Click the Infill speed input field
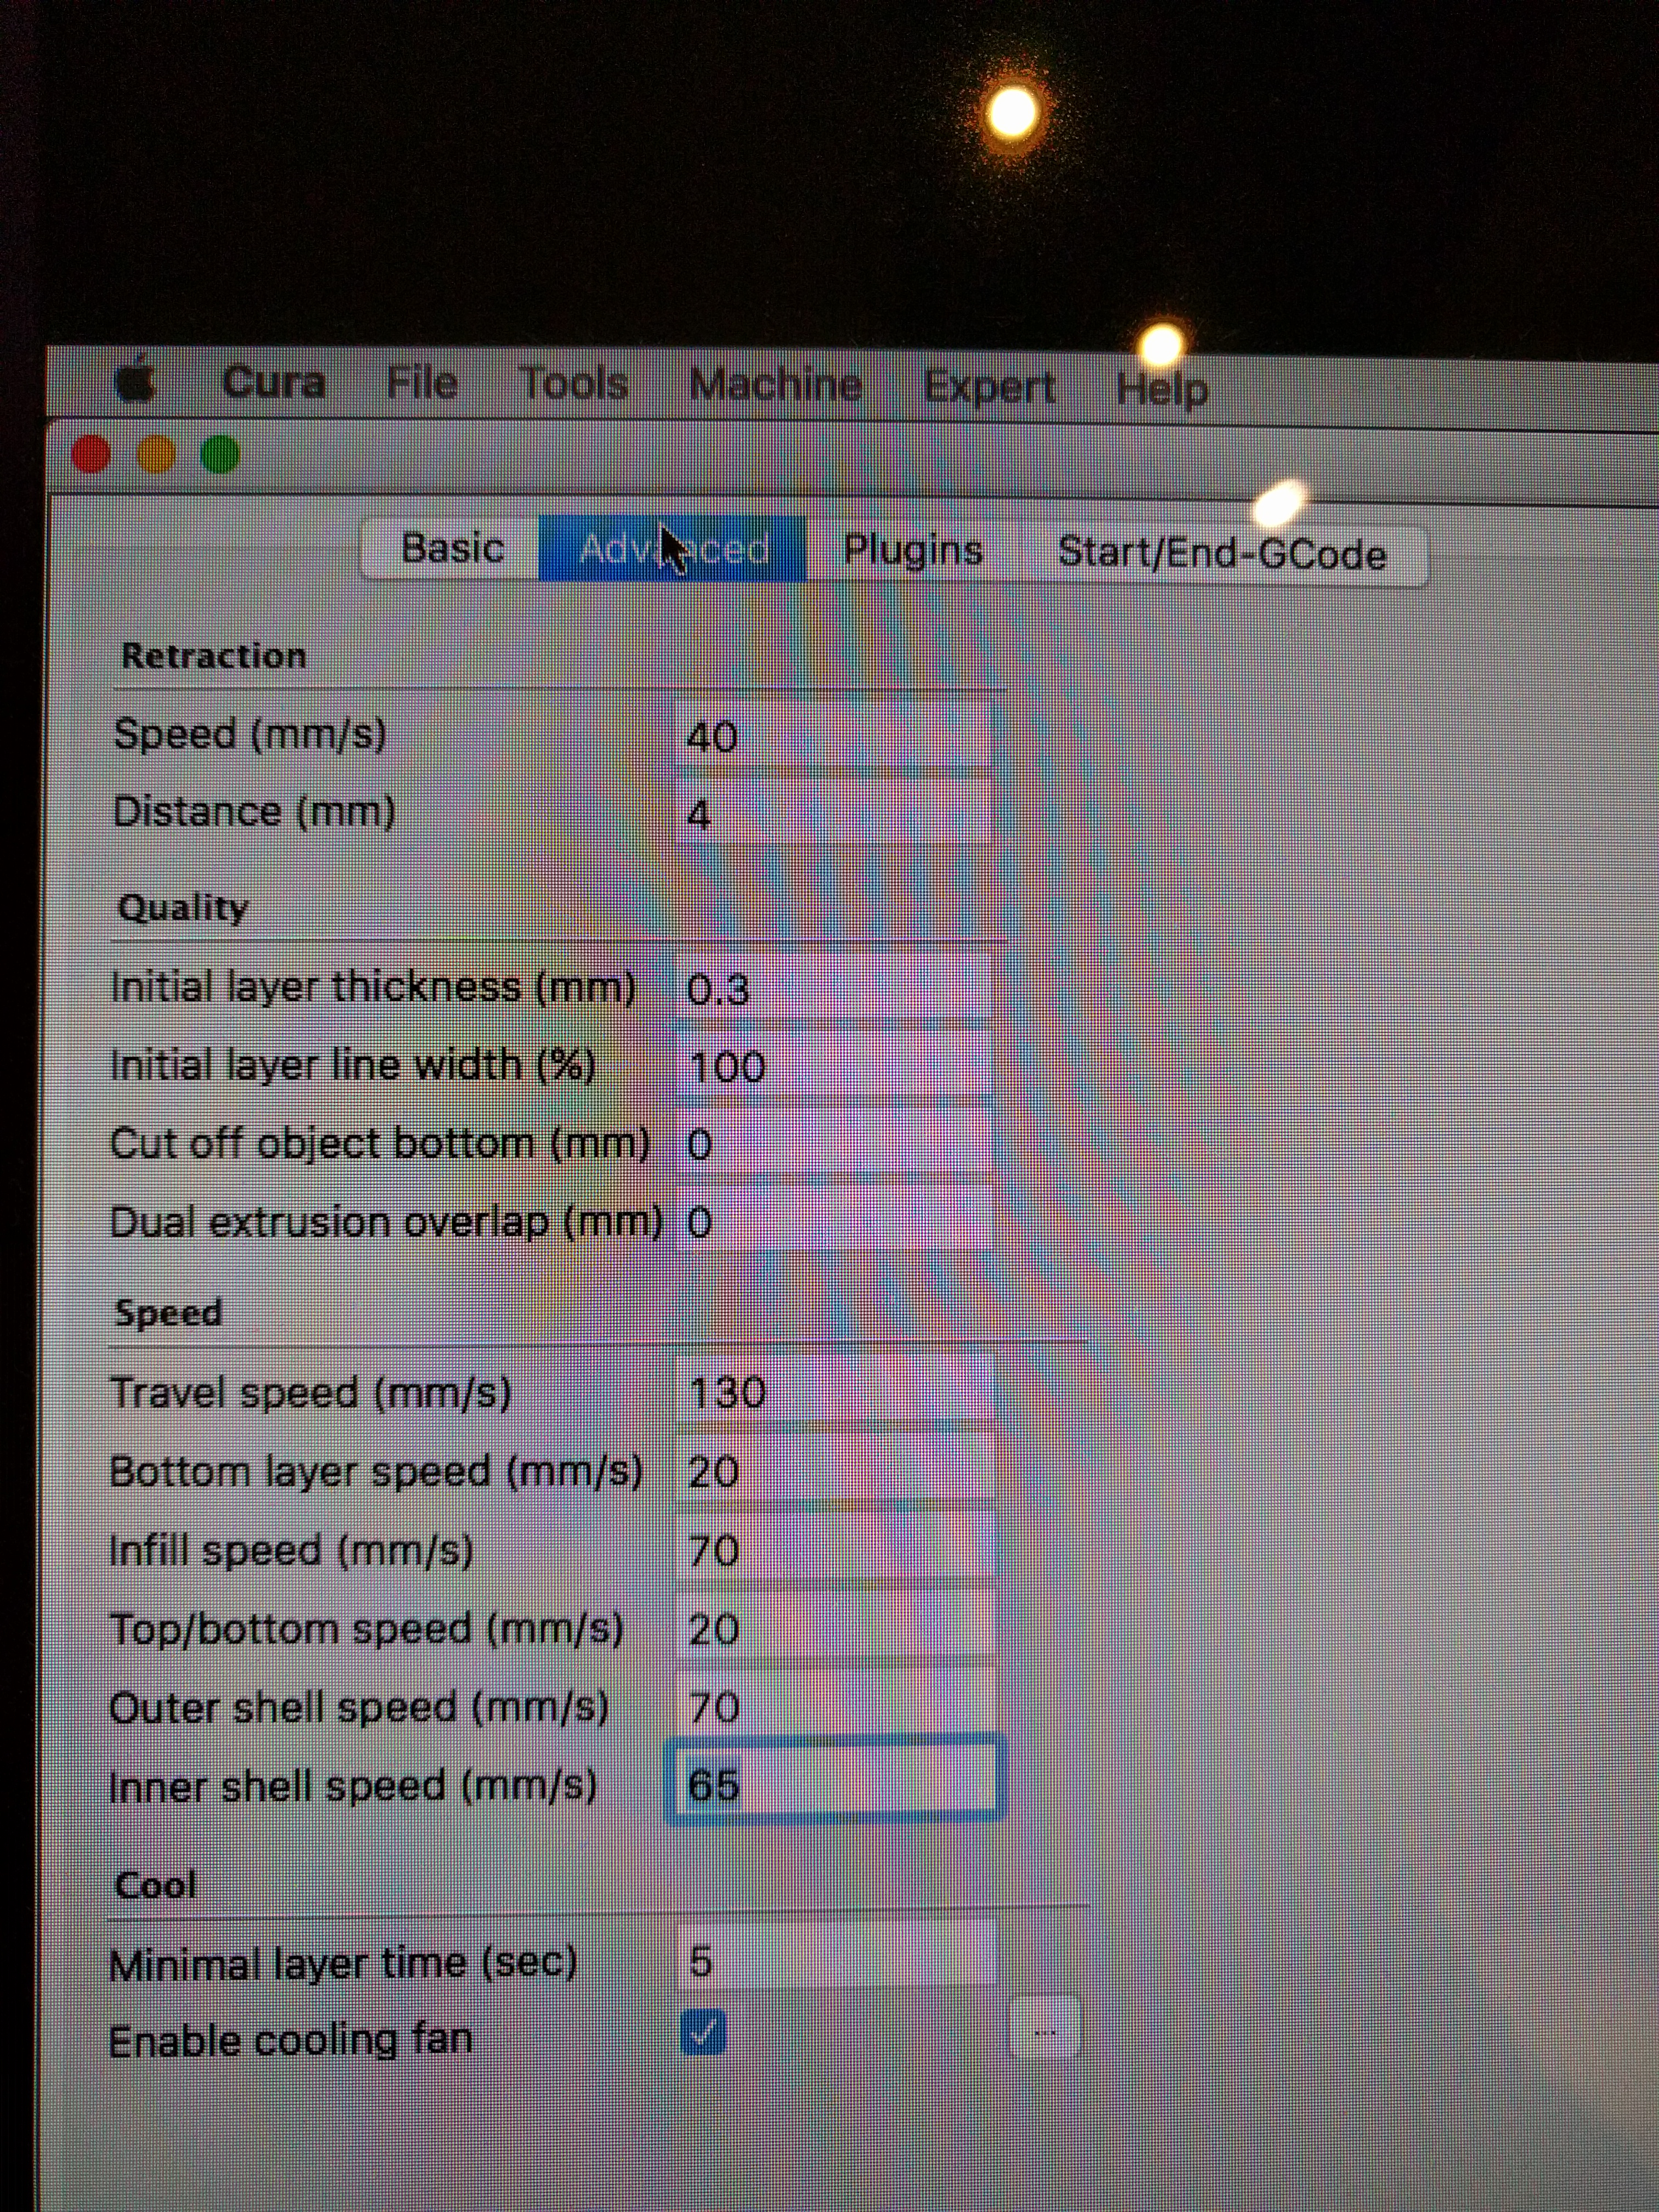Viewport: 1659px width, 2212px height. point(835,1550)
